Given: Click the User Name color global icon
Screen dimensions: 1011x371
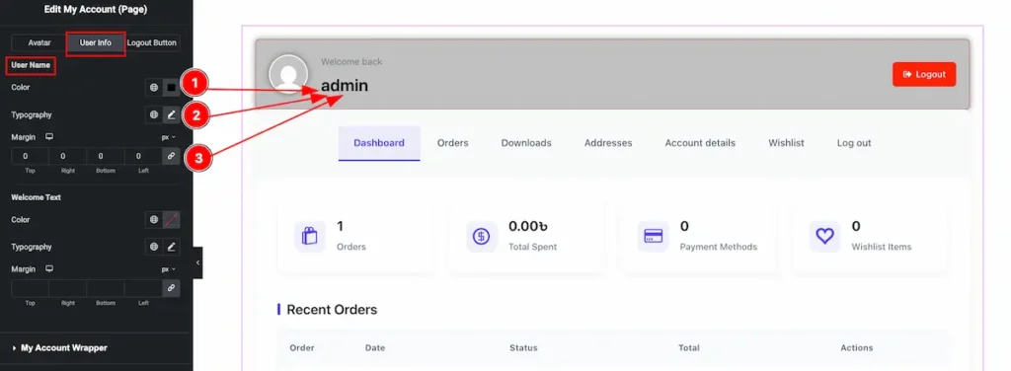Looking at the screenshot, I should (153, 88).
